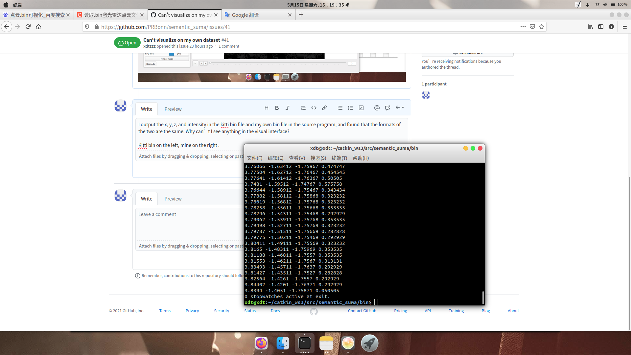631x355 pixels.
Task: Open the Terms footer link
Action: 165,311
